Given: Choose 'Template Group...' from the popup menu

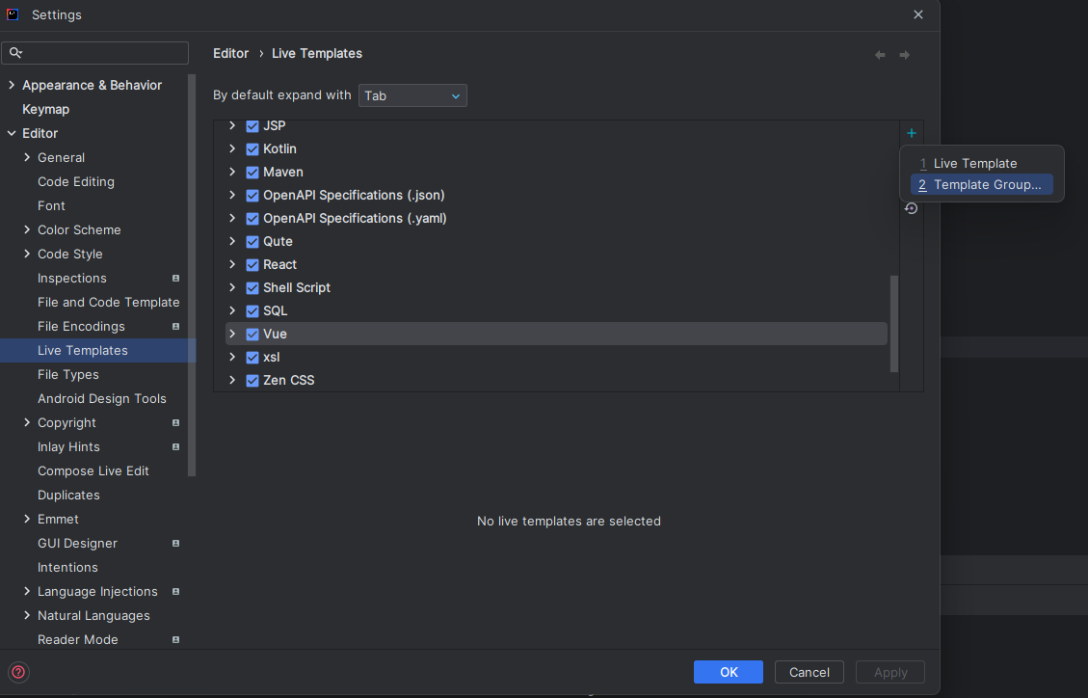Looking at the screenshot, I should click(981, 184).
